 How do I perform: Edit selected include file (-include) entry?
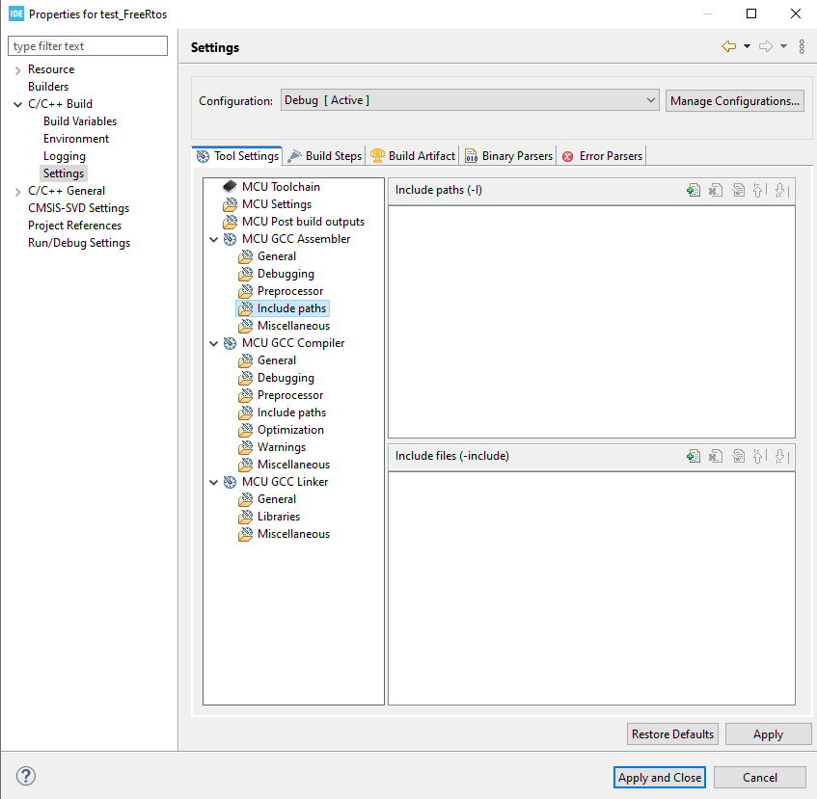(738, 457)
